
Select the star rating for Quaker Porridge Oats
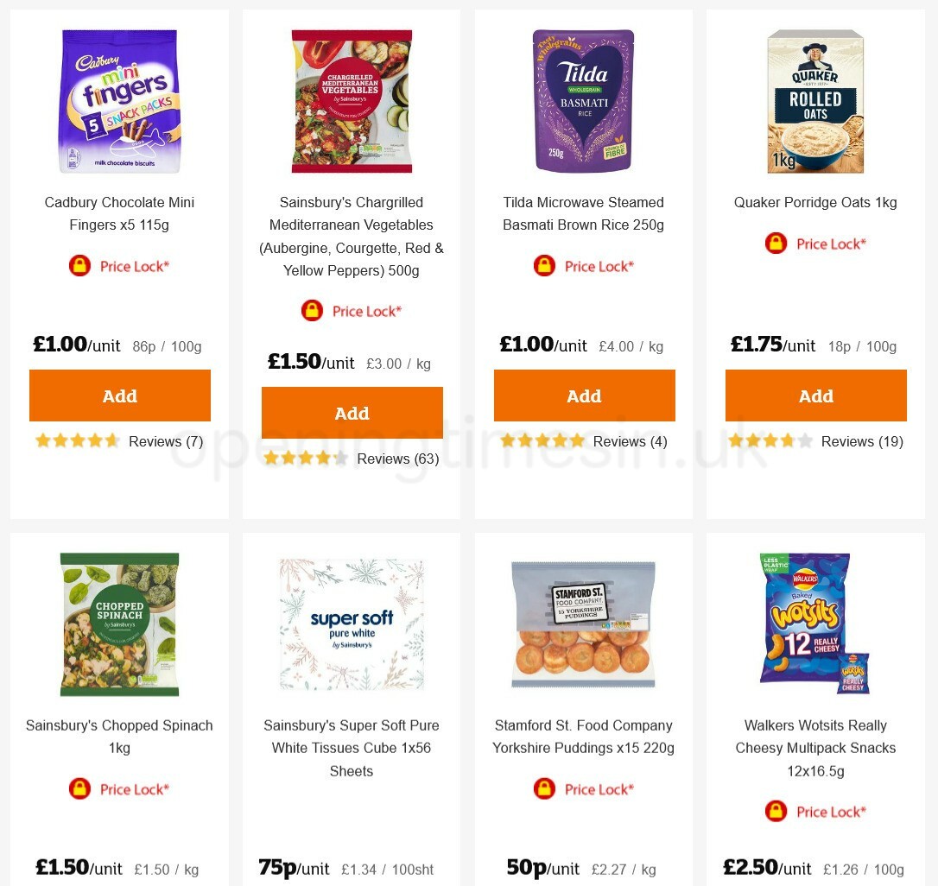tap(769, 441)
